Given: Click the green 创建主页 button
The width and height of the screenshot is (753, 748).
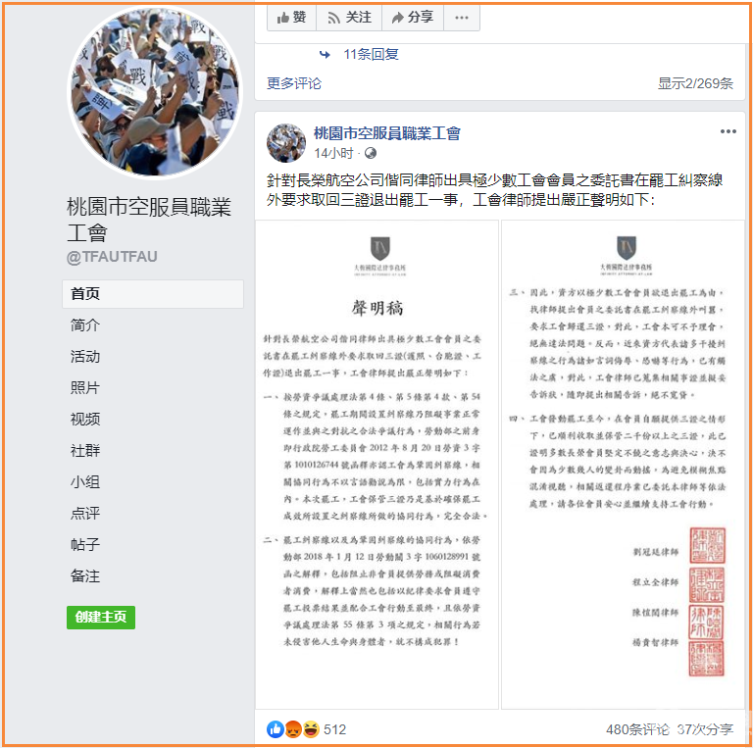Looking at the screenshot, I should pyautogui.click(x=101, y=617).
